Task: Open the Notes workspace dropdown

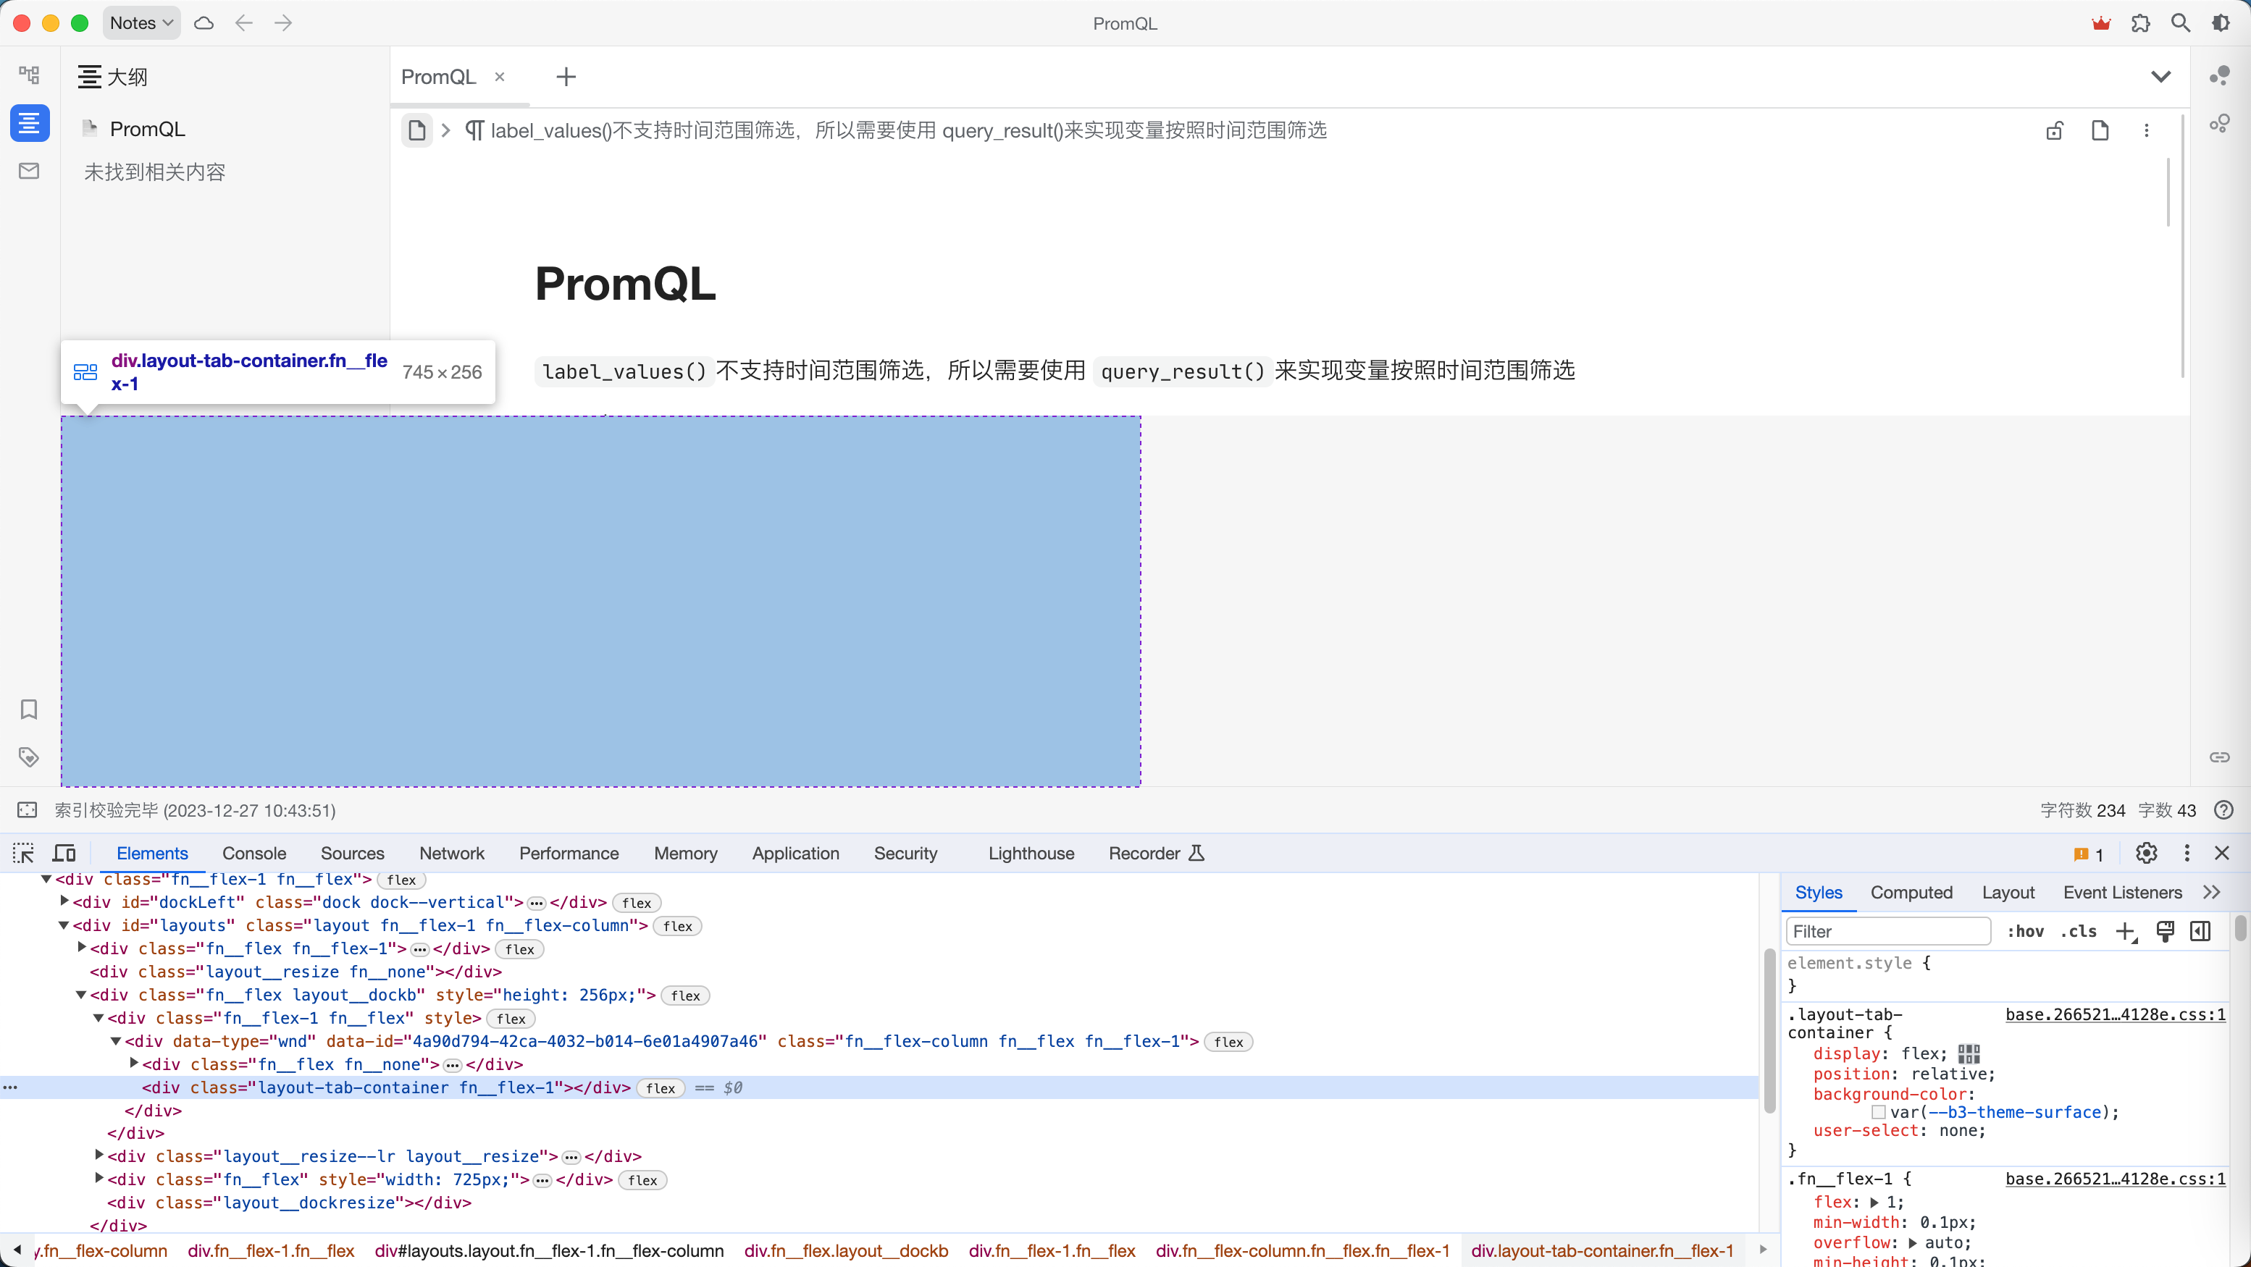Action: click(141, 24)
